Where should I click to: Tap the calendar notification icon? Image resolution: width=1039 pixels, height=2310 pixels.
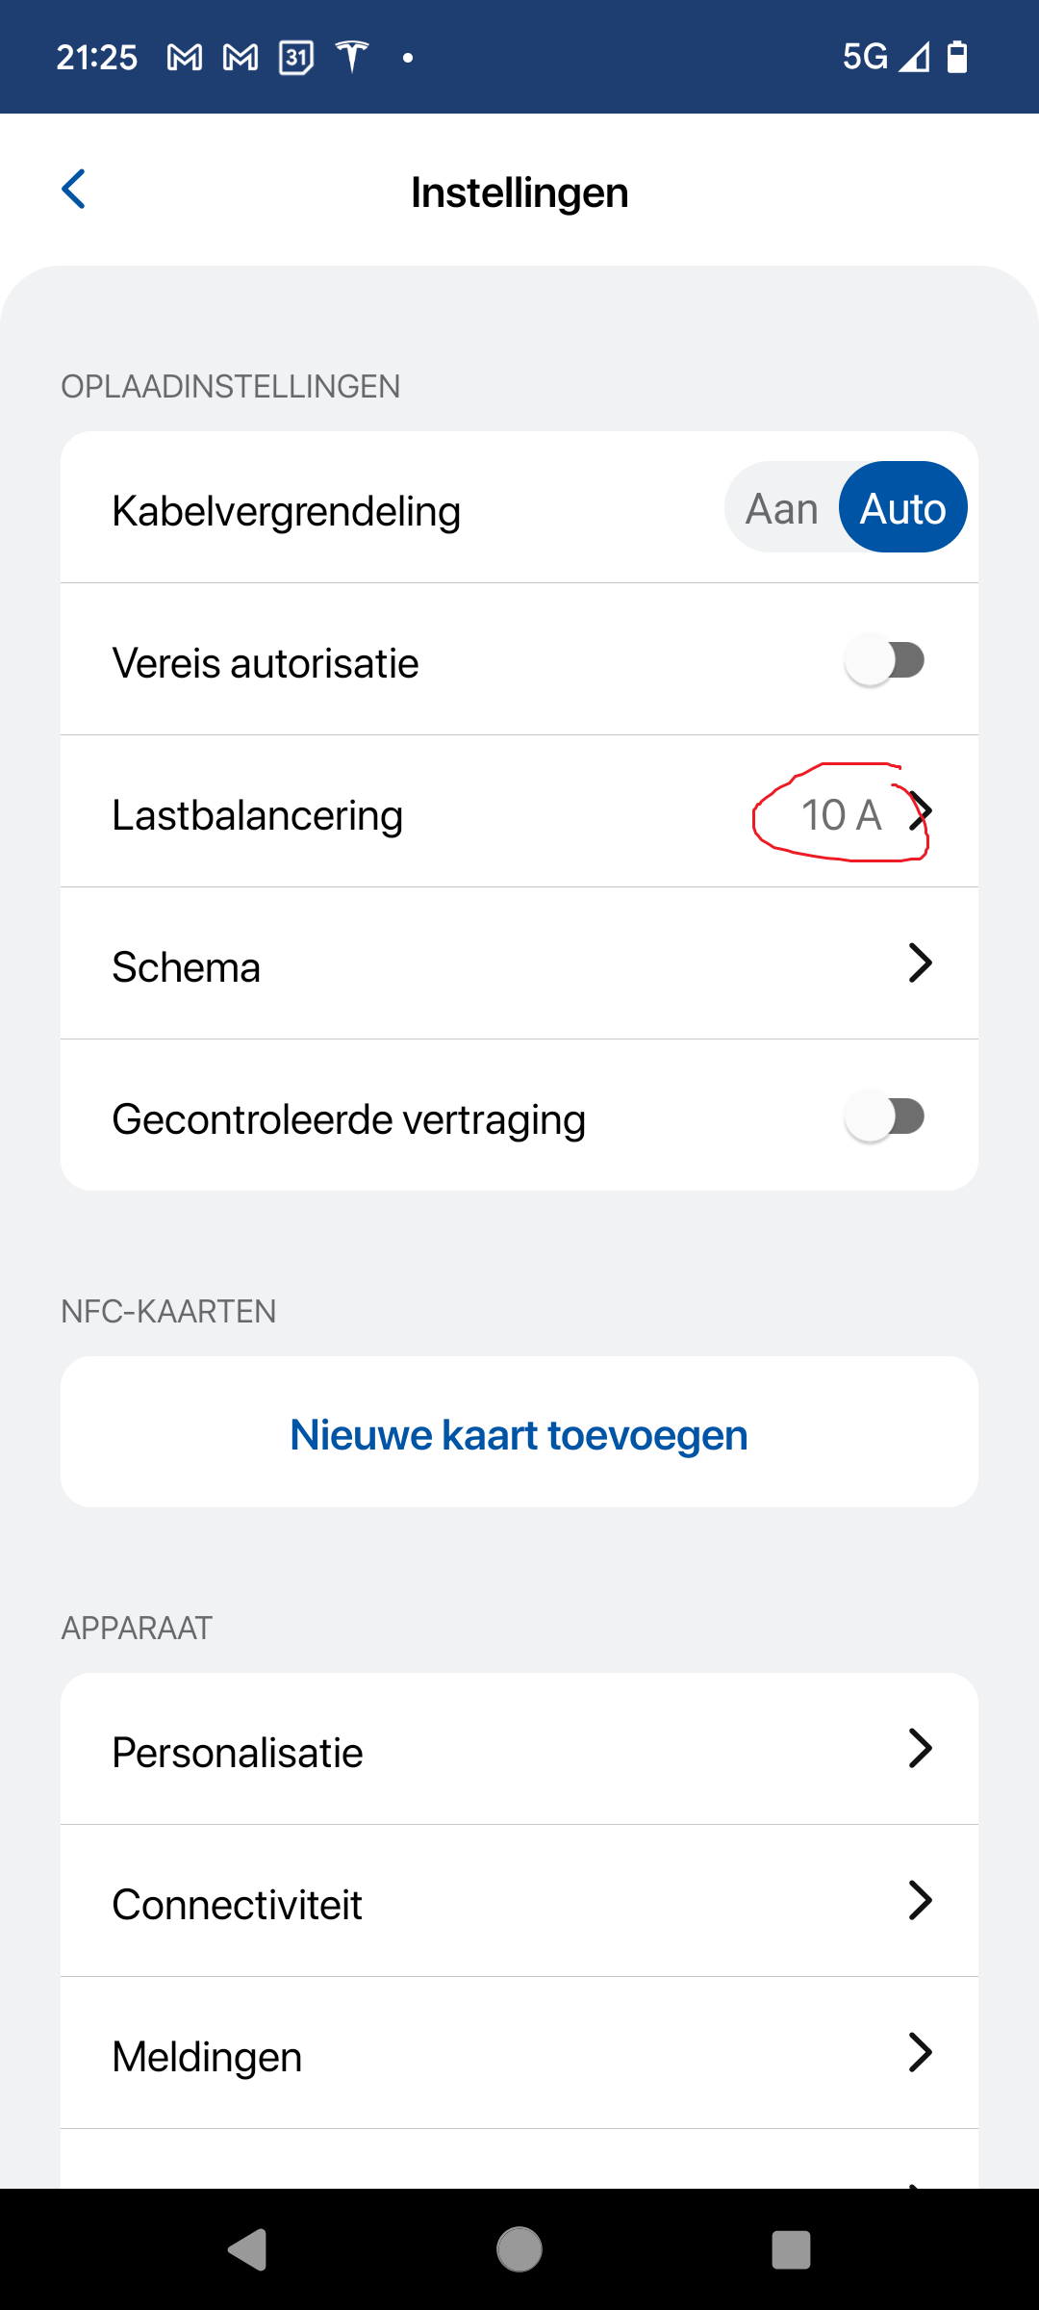click(x=296, y=58)
